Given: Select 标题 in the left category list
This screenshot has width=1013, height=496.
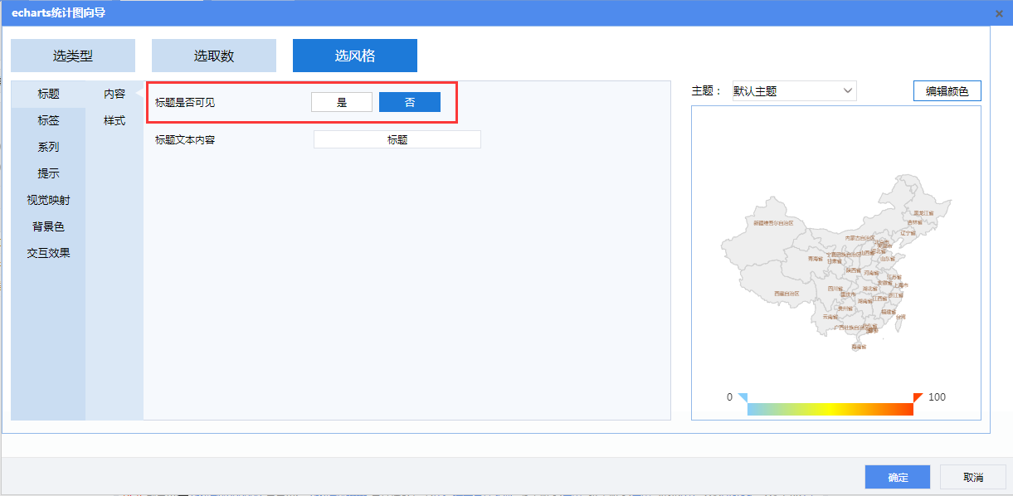Looking at the screenshot, I should (x=48, y=94).
